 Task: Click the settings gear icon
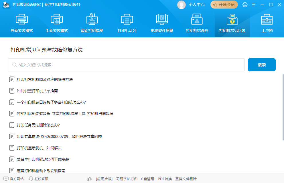pyautogui.click(x=245, y=5)
